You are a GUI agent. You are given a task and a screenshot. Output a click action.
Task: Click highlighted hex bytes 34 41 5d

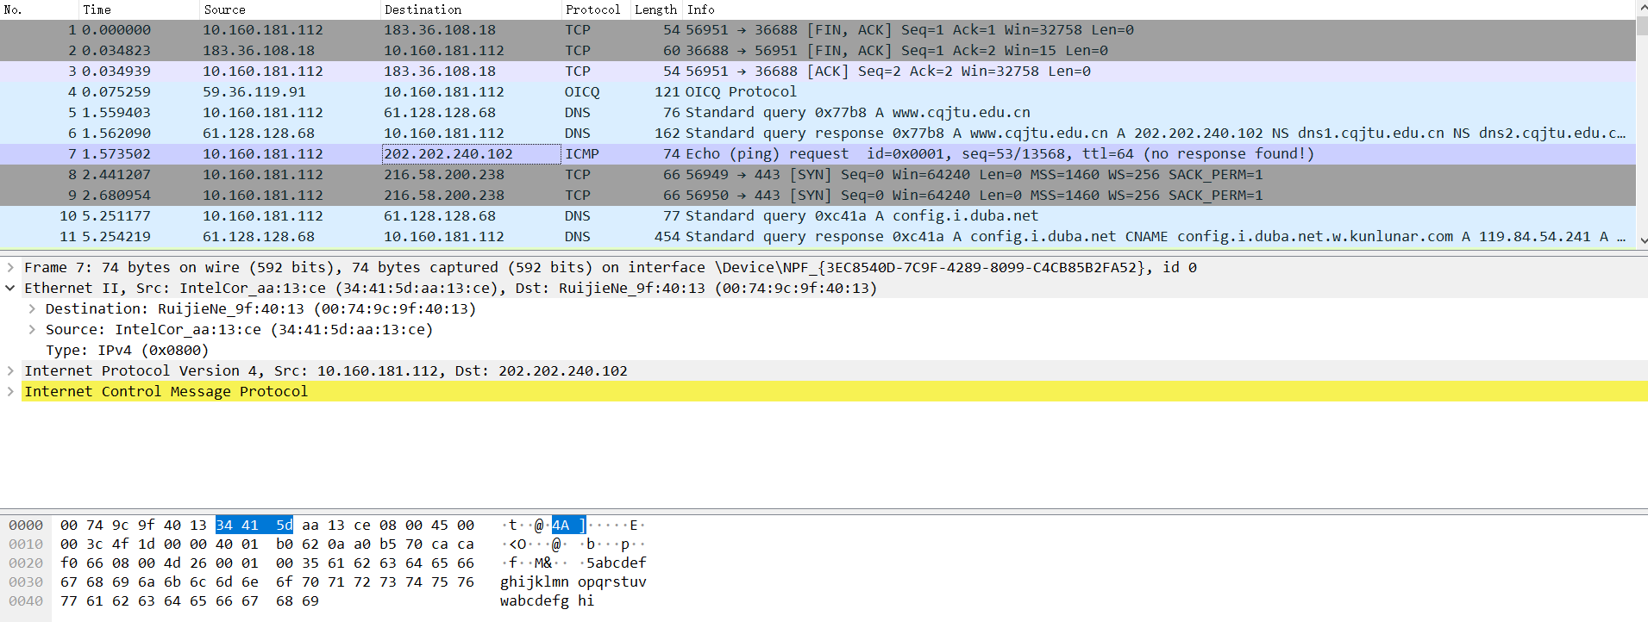click(254, 525)
